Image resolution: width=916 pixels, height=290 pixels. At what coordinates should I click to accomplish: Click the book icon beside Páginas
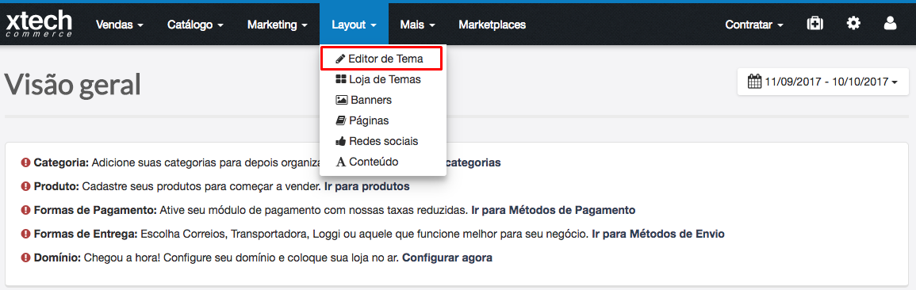point(341,120)
